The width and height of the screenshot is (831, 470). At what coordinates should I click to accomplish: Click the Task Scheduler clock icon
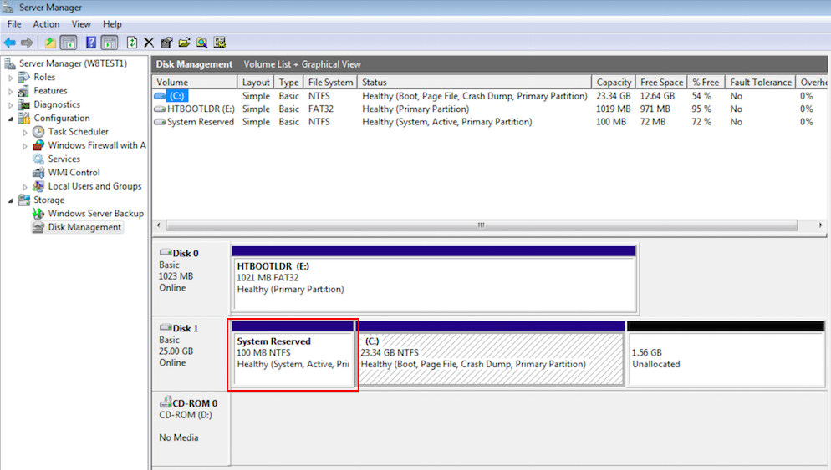38,132
